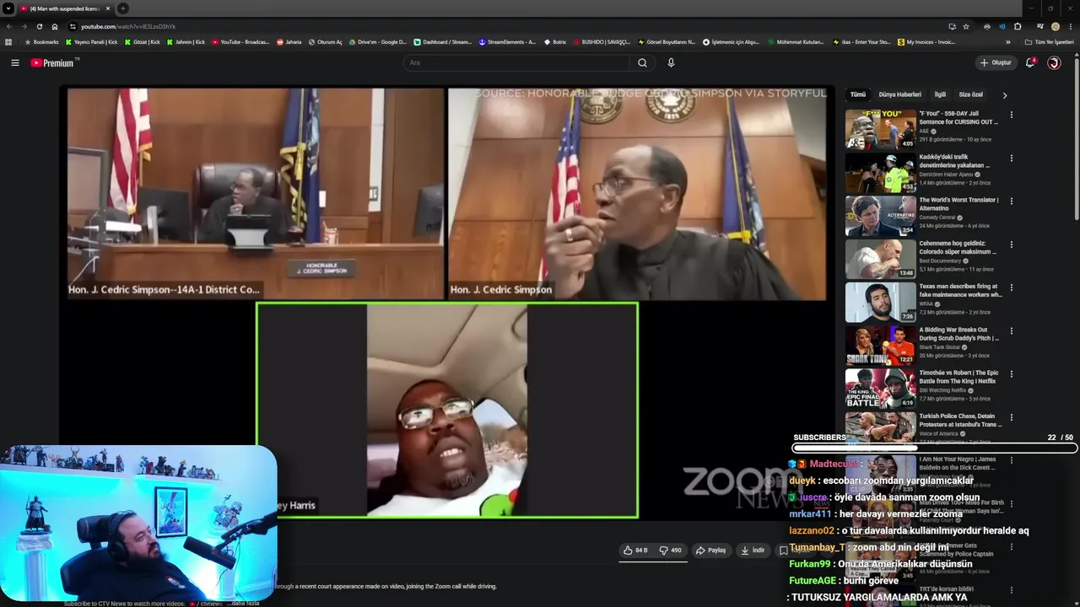Image resolution: width=1080 pixels, height=607 pixels.
Task: Click the main video player
Action: [x=447, y=303]
